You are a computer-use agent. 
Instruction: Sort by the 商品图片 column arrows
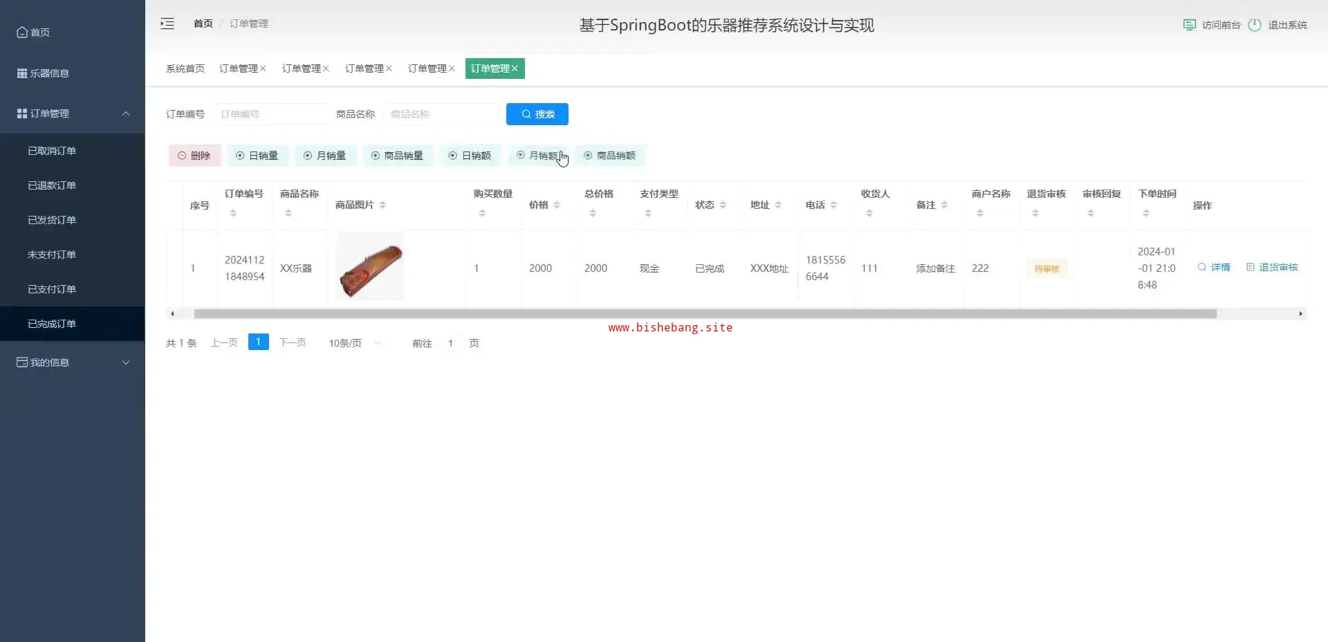point(382,205)
